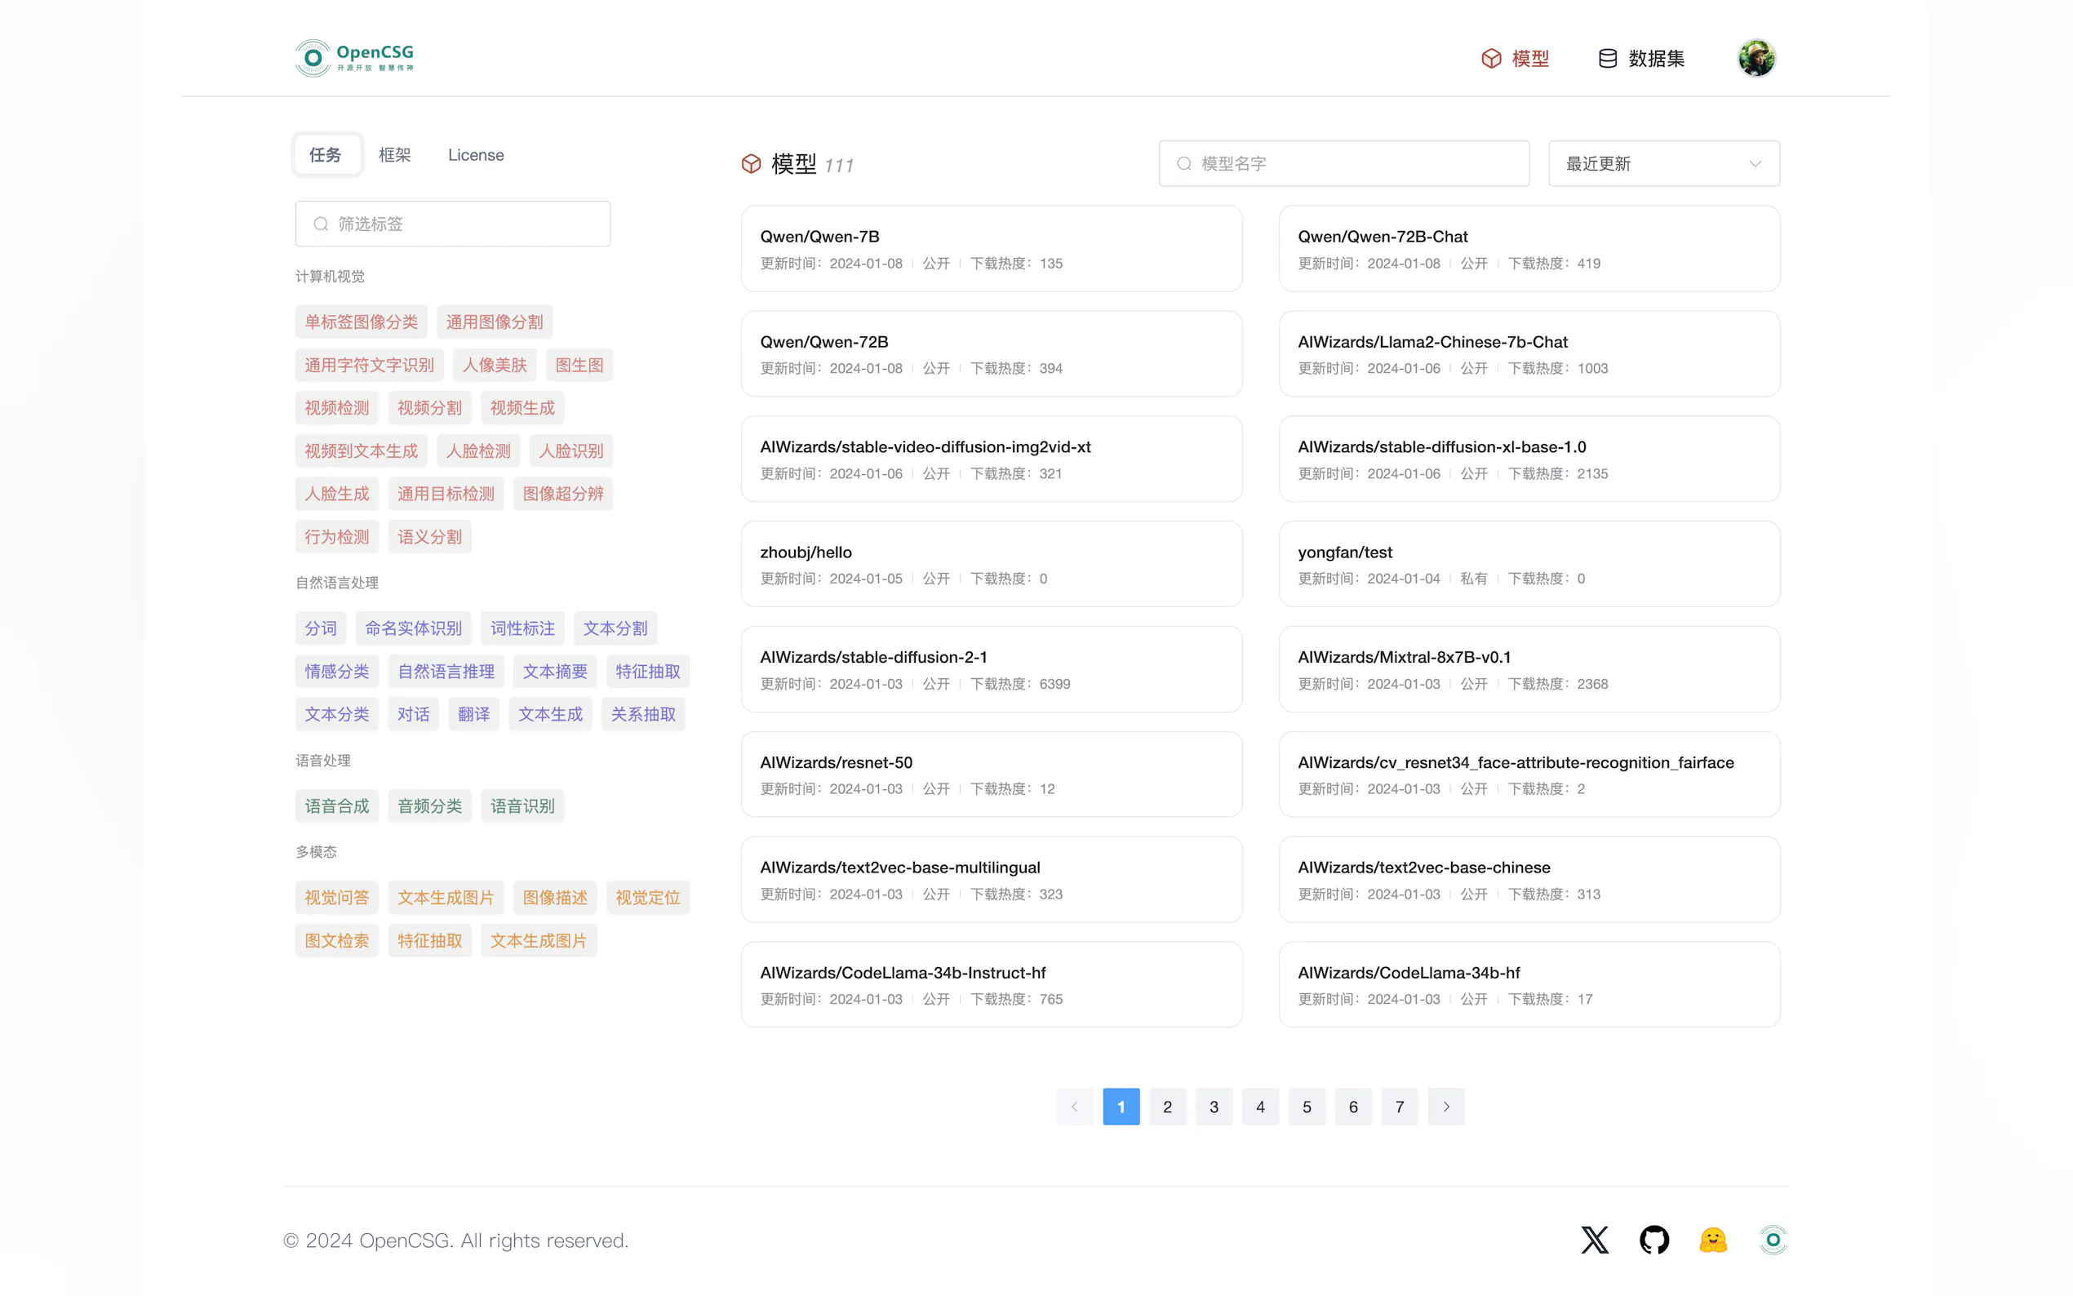
Task: Go to the 模型 nav item
Action: [x=1515, y=58]
